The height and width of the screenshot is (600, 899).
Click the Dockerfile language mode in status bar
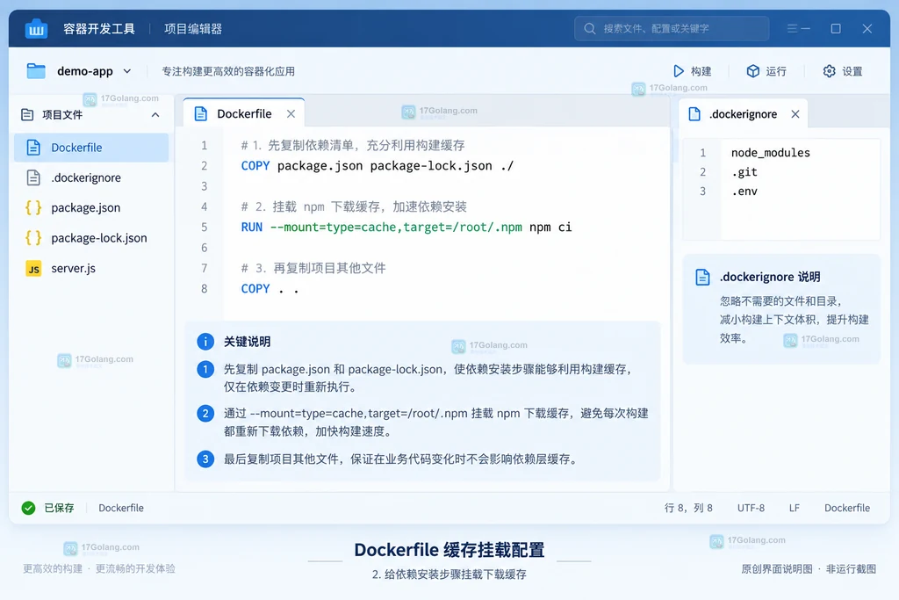(x=847, y=508)
